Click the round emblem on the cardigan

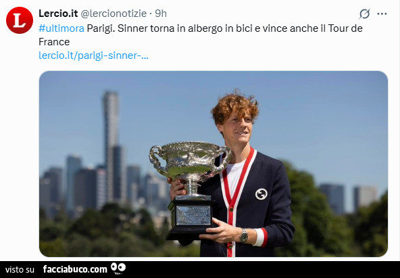pyautogui.click(x=261, y=194)
